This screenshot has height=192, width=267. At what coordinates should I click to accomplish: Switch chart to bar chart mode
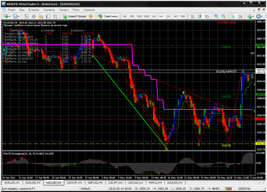193,16
